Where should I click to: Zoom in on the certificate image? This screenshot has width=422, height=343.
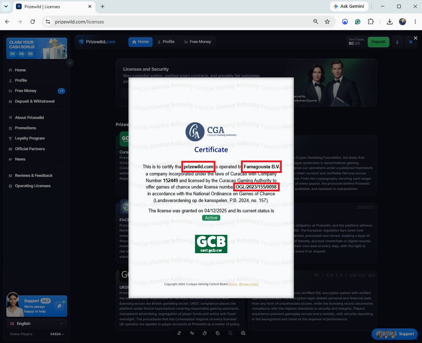pos(243,333)
